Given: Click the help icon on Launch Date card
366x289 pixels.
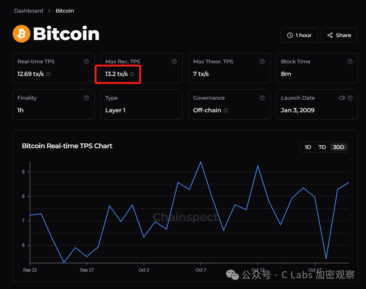Looking at the screenshot, I should (x=350, y=98).
